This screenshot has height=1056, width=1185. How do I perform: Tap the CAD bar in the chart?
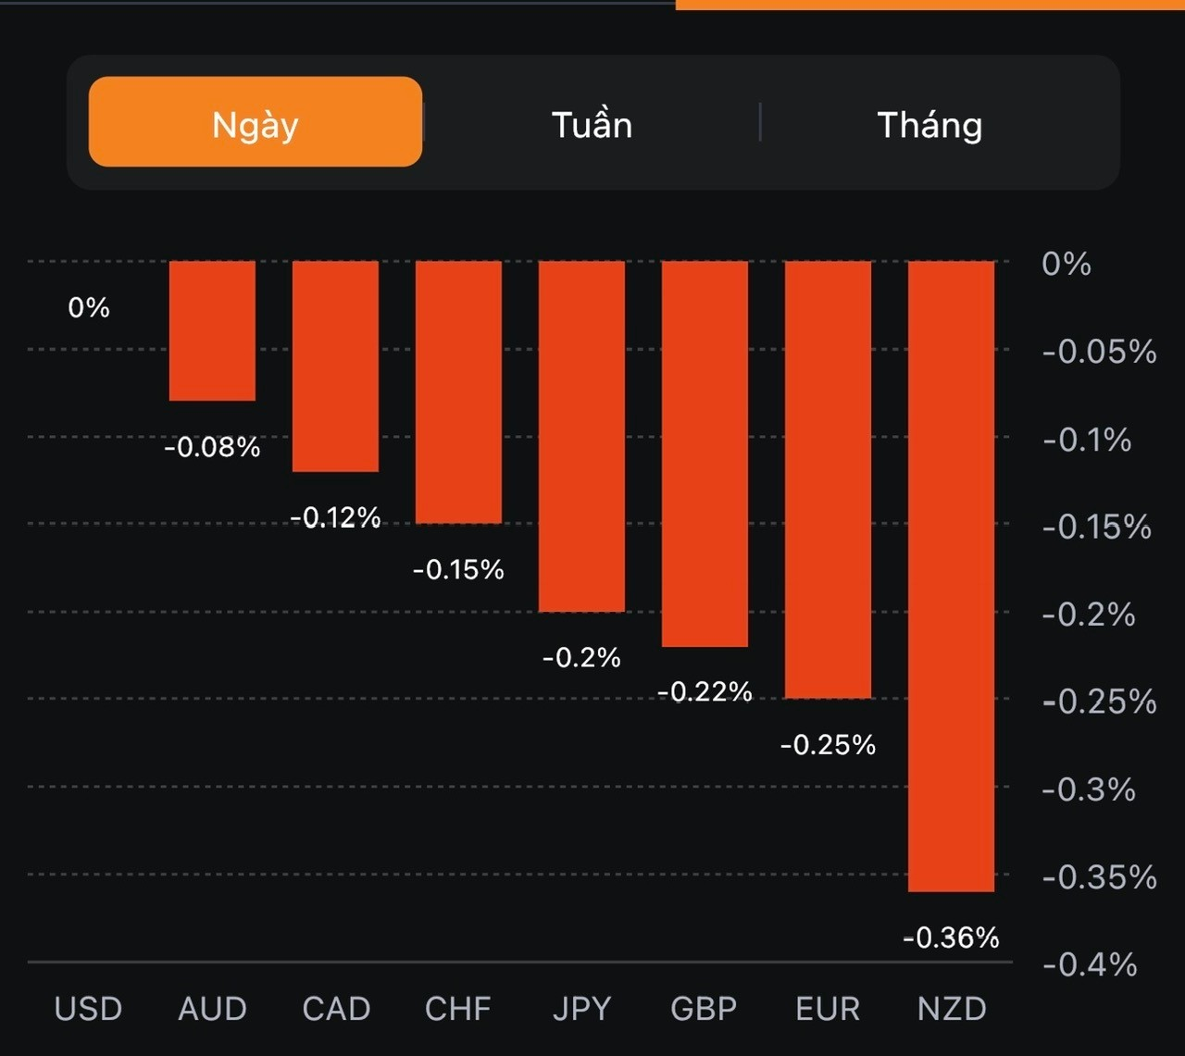(x=335, y=366)
